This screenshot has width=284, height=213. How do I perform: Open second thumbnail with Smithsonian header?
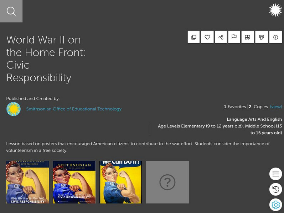point(74,182)
